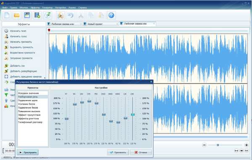Click the leftmost equalizer band handle at 100 %

66,119
